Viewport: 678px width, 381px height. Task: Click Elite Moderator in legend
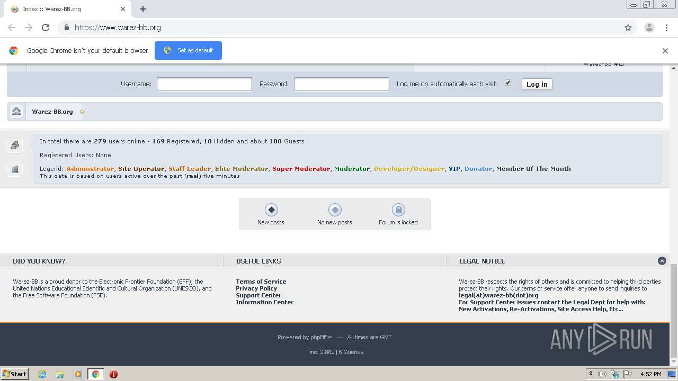tap(242, 169)
